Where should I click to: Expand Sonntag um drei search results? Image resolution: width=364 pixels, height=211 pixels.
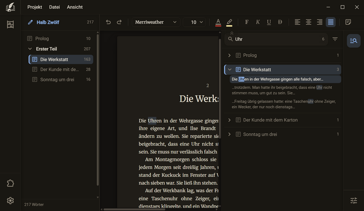229,134
